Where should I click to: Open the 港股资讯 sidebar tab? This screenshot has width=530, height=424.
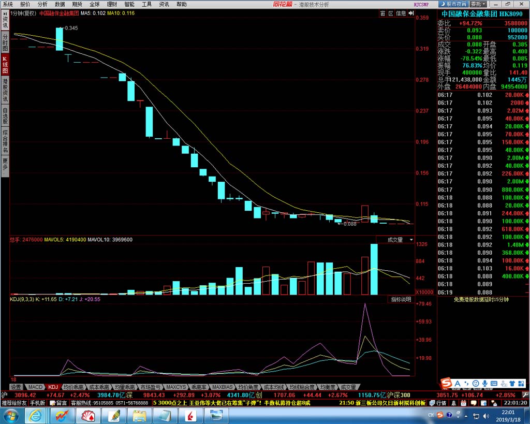[x=5, y=90]
